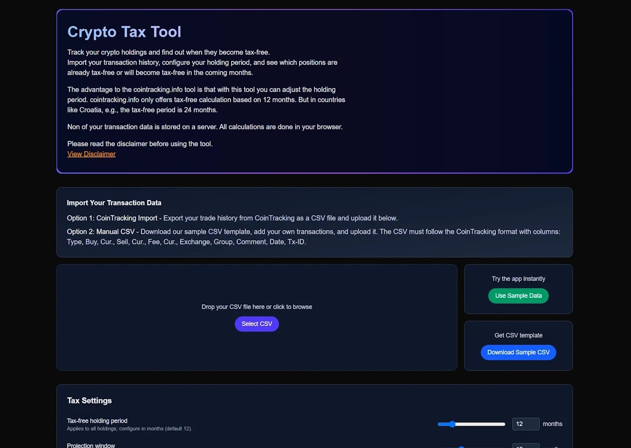The height and width of the screenshot is (448, 631).
Task: Open the View Disclaimer link
Action: (x=91, y=154)
